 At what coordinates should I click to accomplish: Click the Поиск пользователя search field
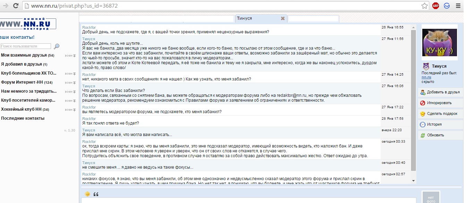tap(26, 46)
